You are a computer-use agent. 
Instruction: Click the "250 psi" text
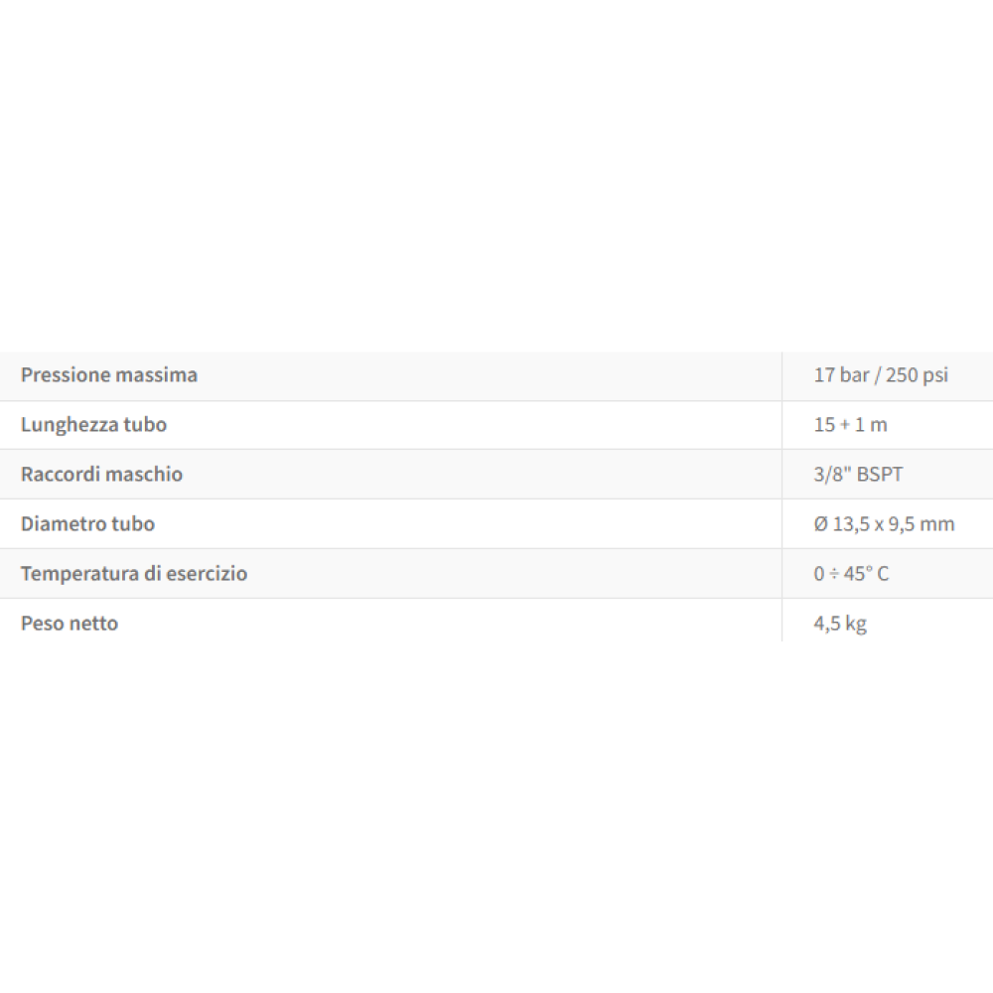tap(920, 375)
